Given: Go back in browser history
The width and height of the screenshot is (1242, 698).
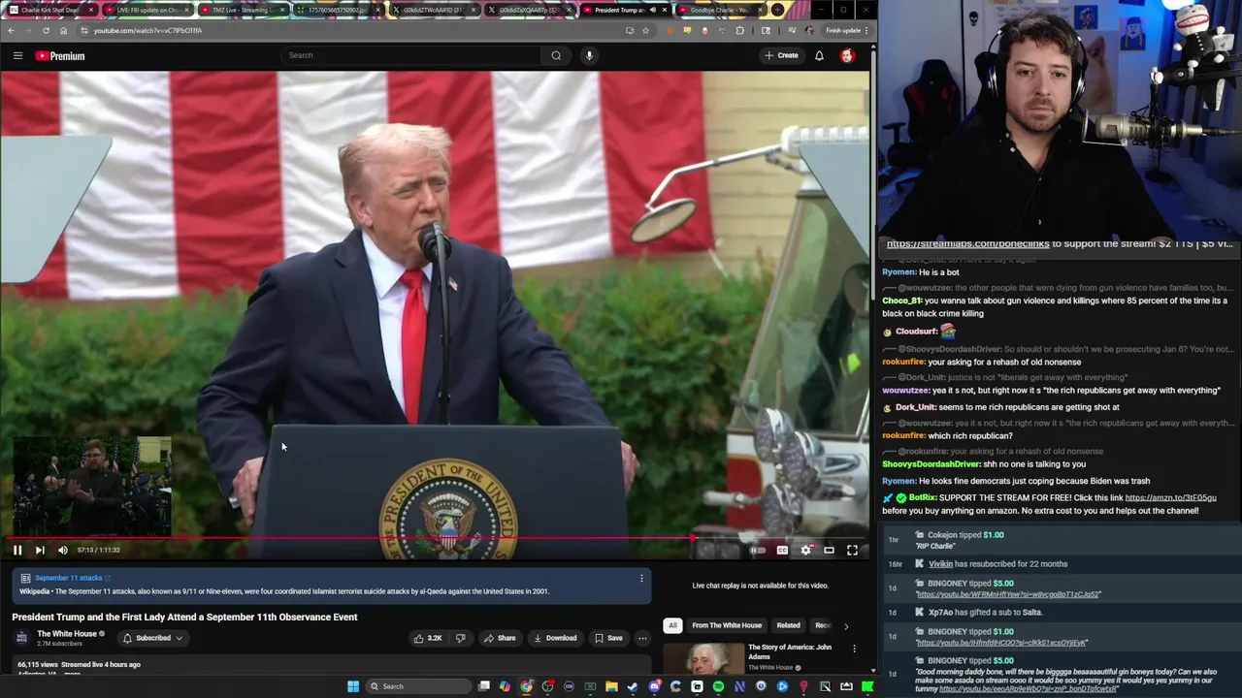Looking at the screenshot, I should click(x=11, y=30).
